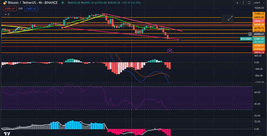This screenshot has height=136, width=267.
Task: Grab the floating toolbar drag handle
Action: tap(224, 18)
